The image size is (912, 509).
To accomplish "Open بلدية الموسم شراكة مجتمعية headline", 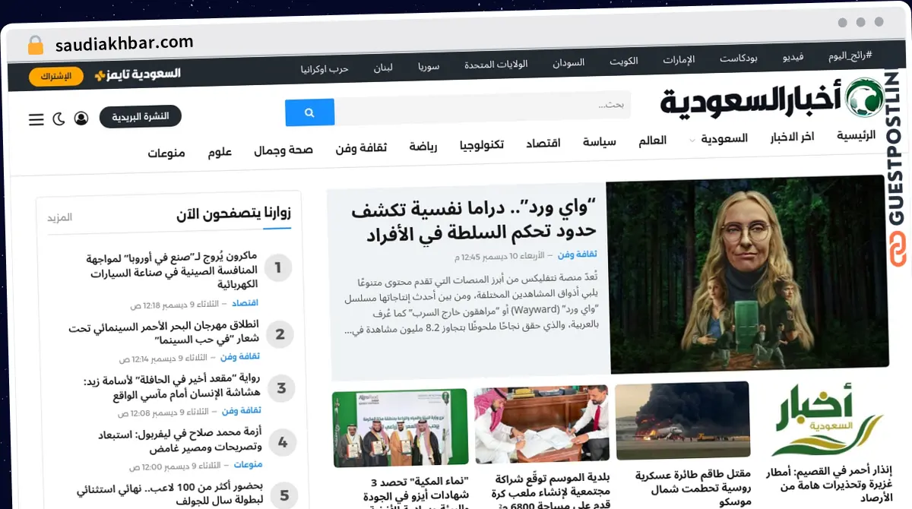I will coord(552,491).
